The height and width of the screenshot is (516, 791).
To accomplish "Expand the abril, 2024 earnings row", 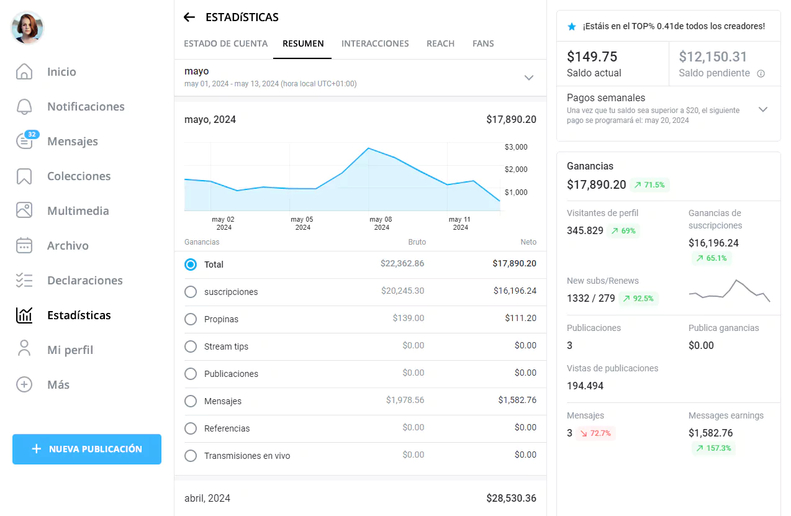I will point(360,498).
